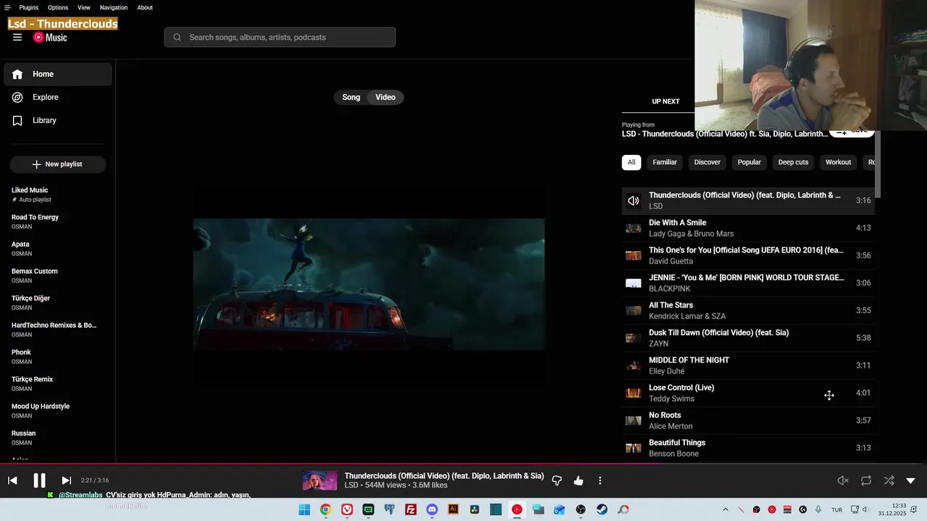Collapse the player page with the arrow
The image size is (927, 521).
pos(910,480)
